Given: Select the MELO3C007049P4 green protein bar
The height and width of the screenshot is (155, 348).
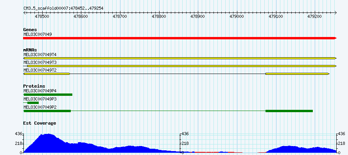Looking at the screenshot, I should (48, 95).
